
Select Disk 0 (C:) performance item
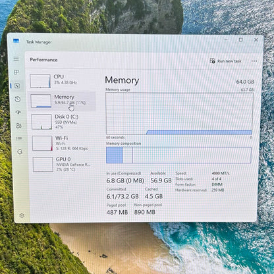(x=63, y=122)
